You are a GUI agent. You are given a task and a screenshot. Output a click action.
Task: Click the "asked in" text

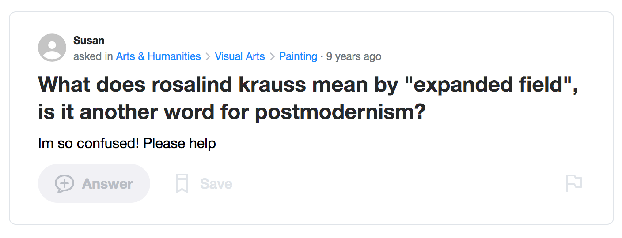pyautogui.click(x=93, y=56)
